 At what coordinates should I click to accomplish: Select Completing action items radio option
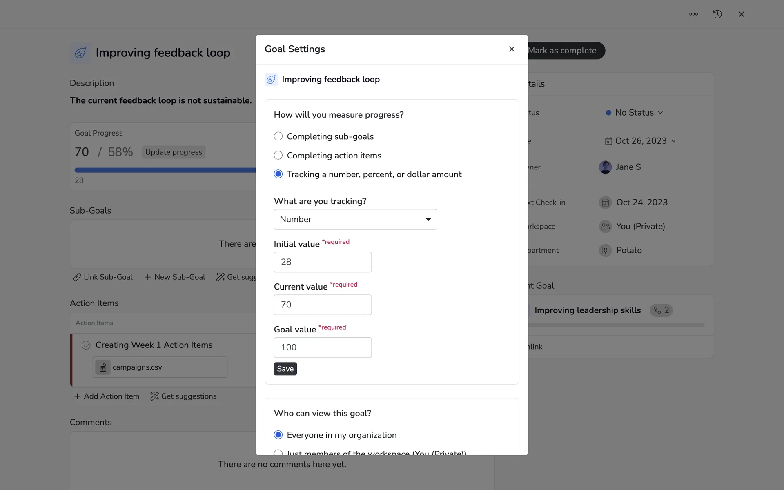point(278,156)
